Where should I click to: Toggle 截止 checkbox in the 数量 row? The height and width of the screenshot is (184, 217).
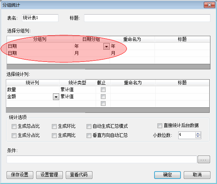tap(103, 90)
